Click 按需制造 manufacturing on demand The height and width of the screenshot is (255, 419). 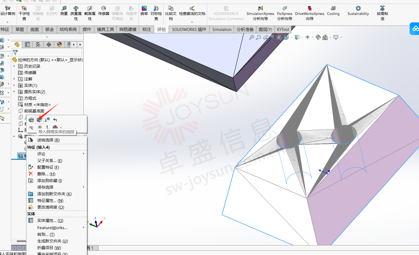point(382,13)
